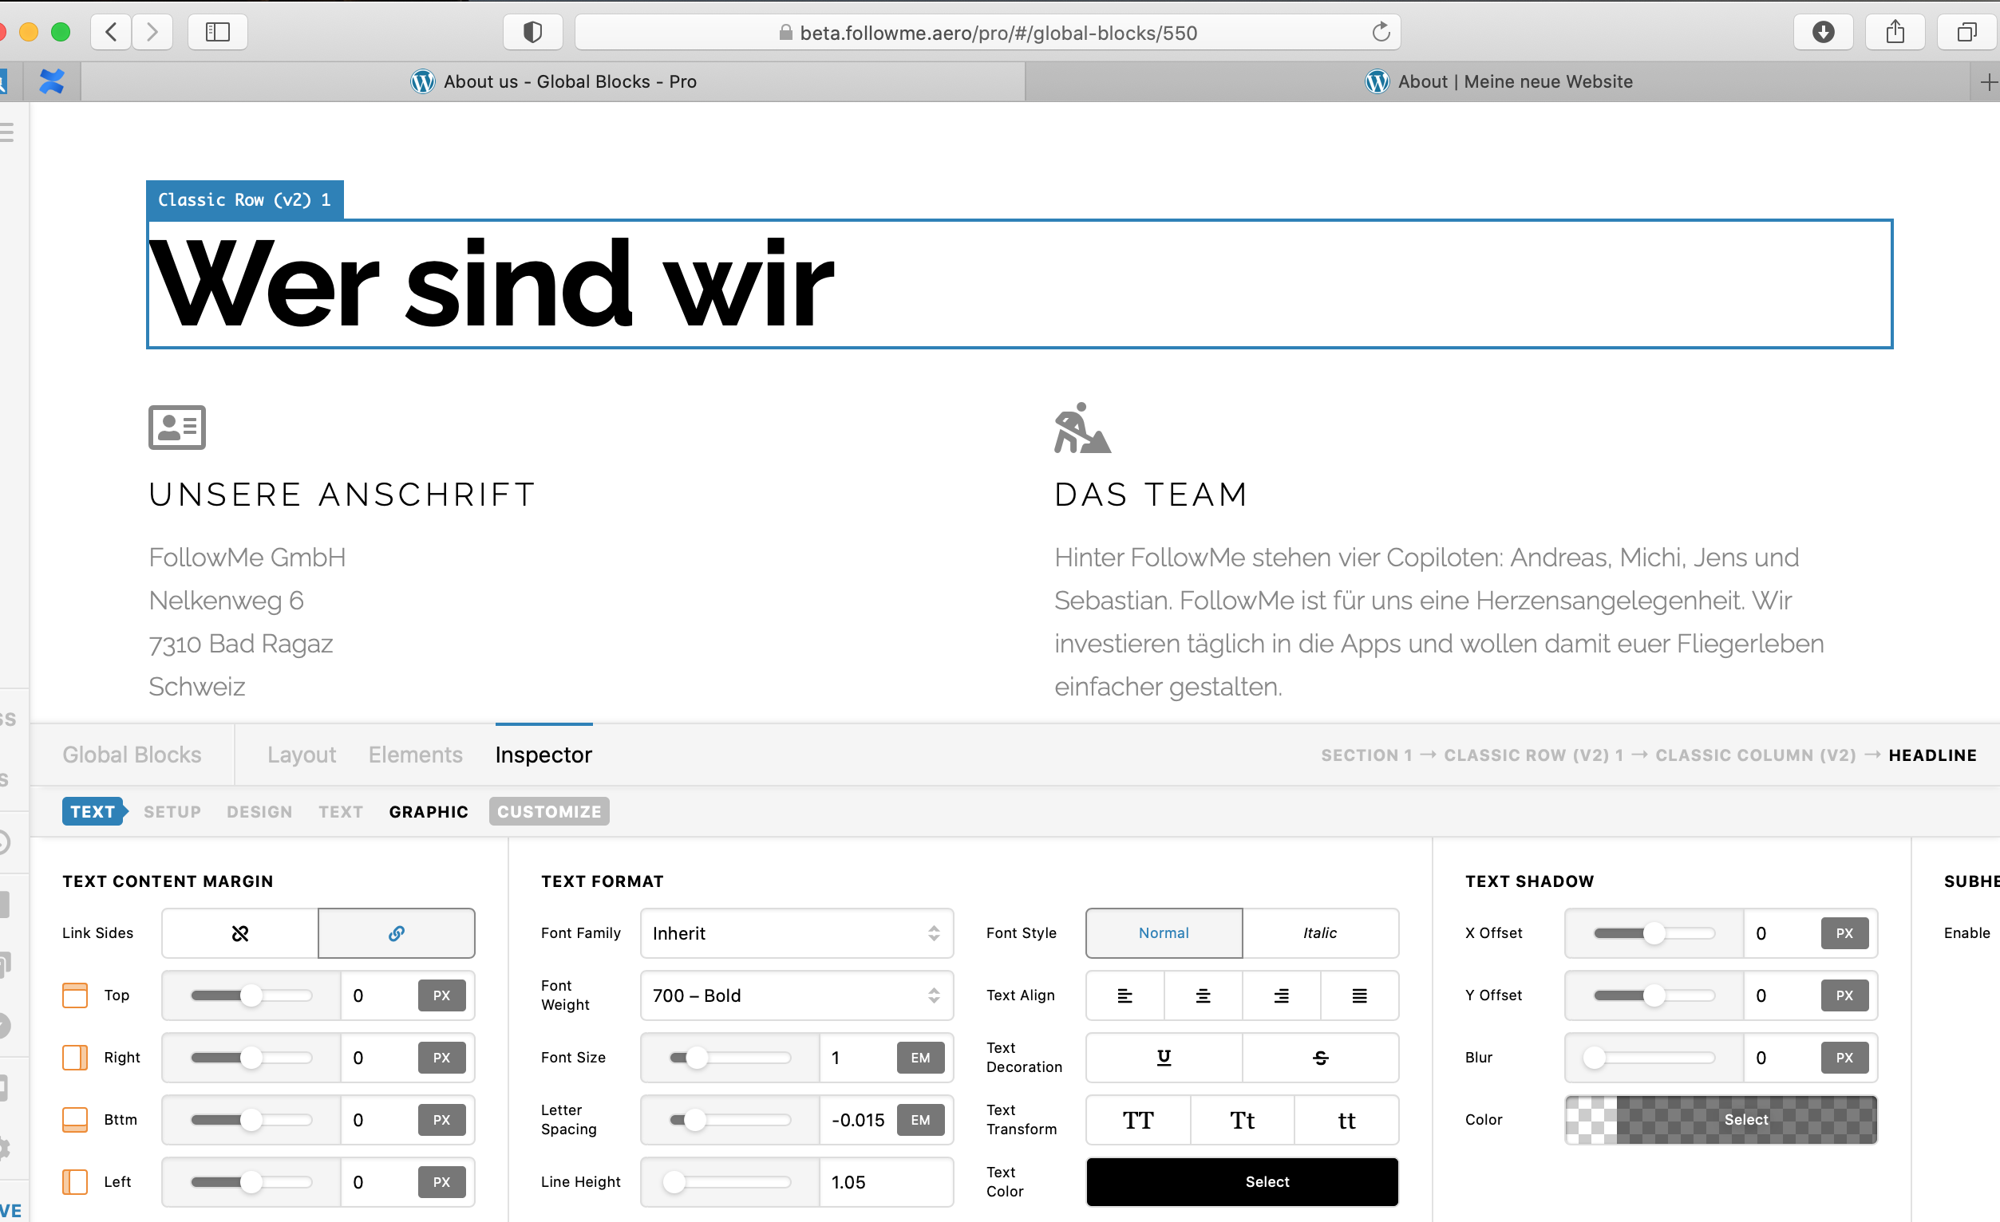Open the Font Family dropdown
The image size is (2000, 1222).
pos(796,933)
